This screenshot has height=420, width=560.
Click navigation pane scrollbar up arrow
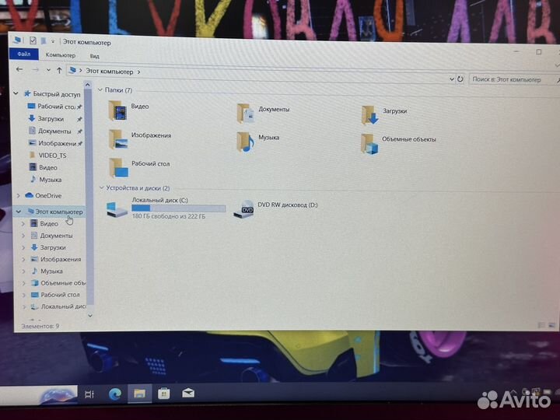[x=87, y=85]
